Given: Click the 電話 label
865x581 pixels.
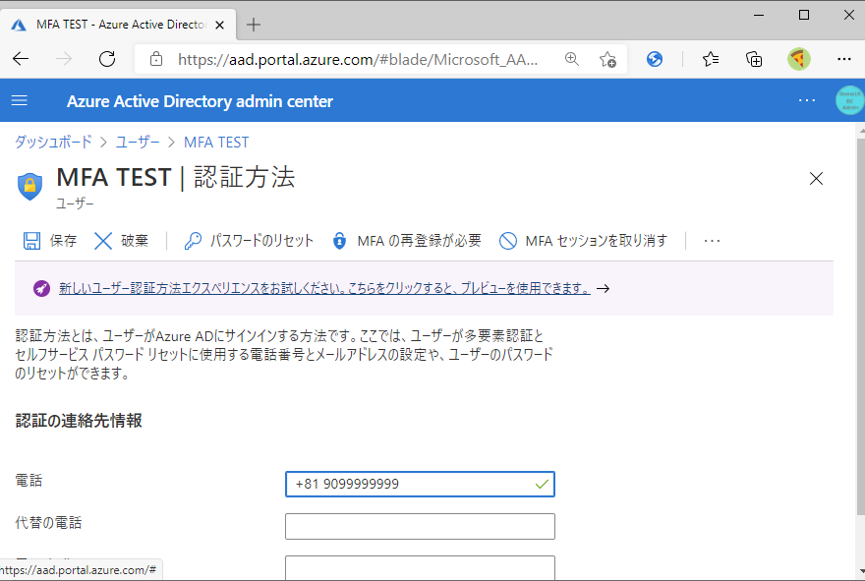Looking at the screenshot, I should (29, 481).
